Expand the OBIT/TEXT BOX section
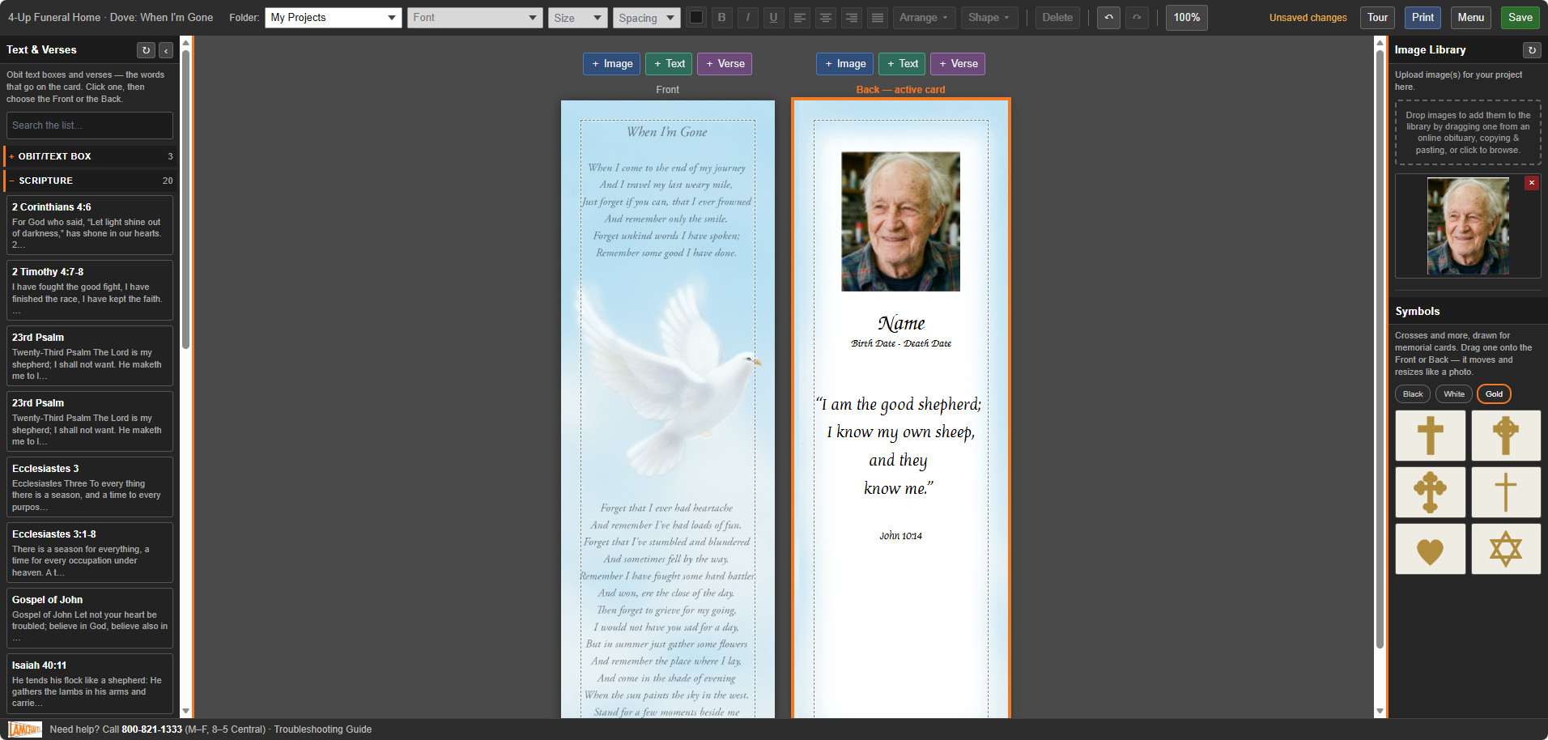Image resolution: width=1548 pixels, height=740 pixels. [x=89, y=156]
